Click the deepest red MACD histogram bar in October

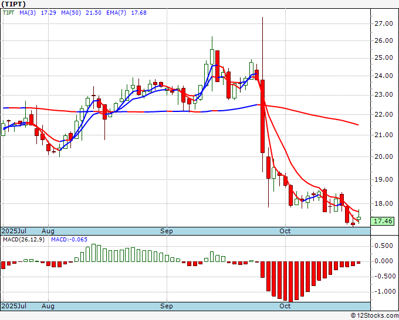click(x=291, y=282)
